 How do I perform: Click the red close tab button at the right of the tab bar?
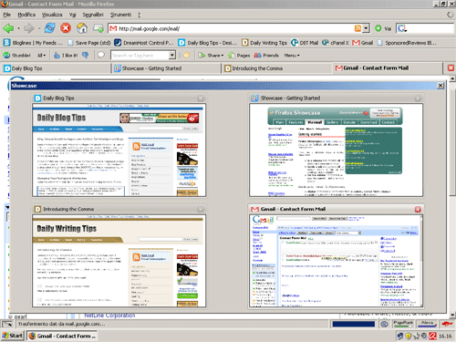[x=451, y=68]
